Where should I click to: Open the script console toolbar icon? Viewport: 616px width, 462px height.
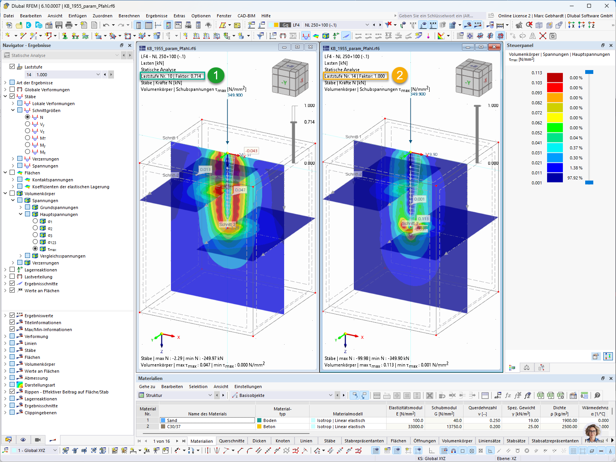pos(178,25)
